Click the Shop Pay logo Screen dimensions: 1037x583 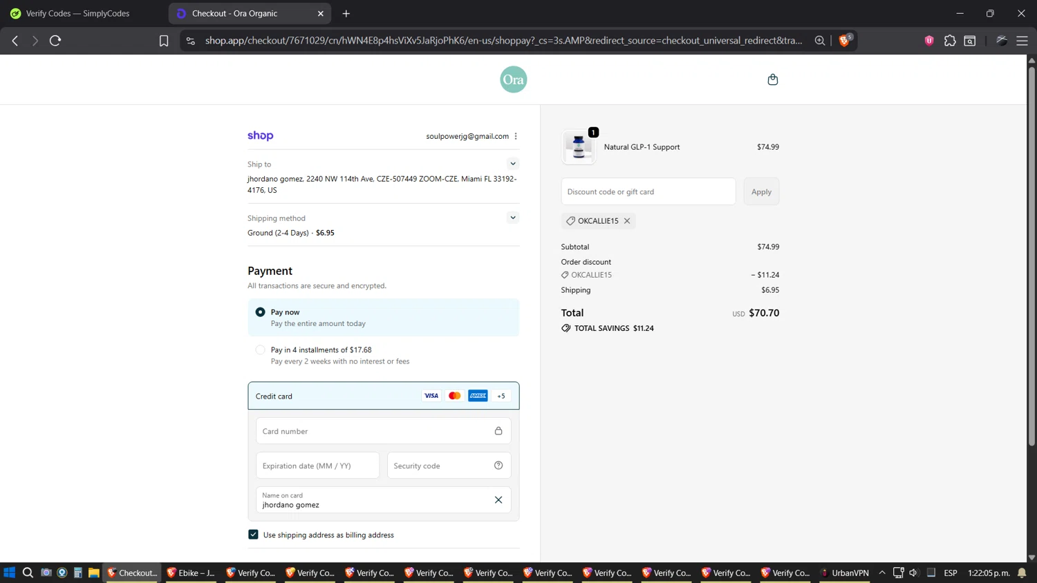[261, 136]
